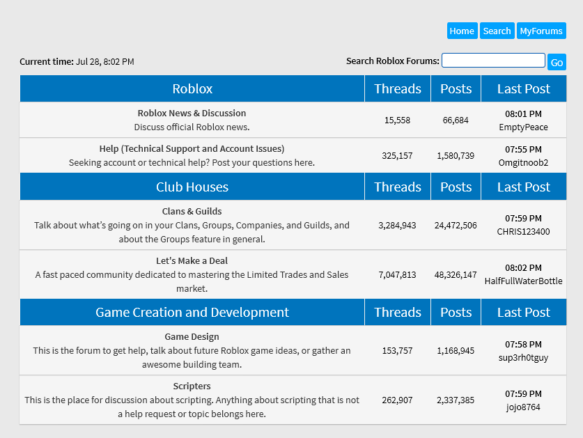Click the Current time label text
The width and height of the screenshot is (583, 438).
click(x=47, y=62)
